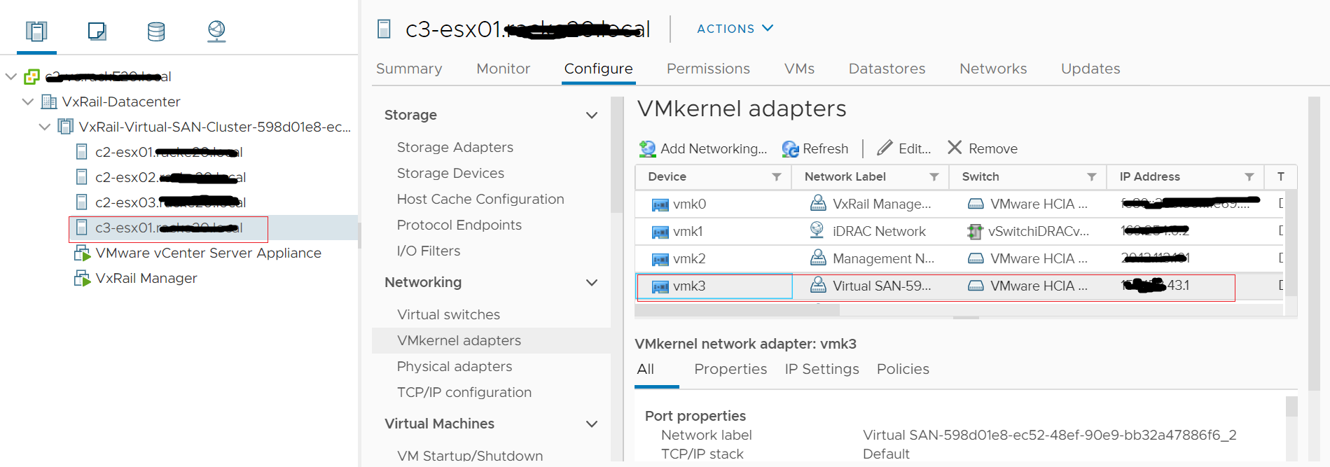Open the Hosts and Clusters view icon

36,31
